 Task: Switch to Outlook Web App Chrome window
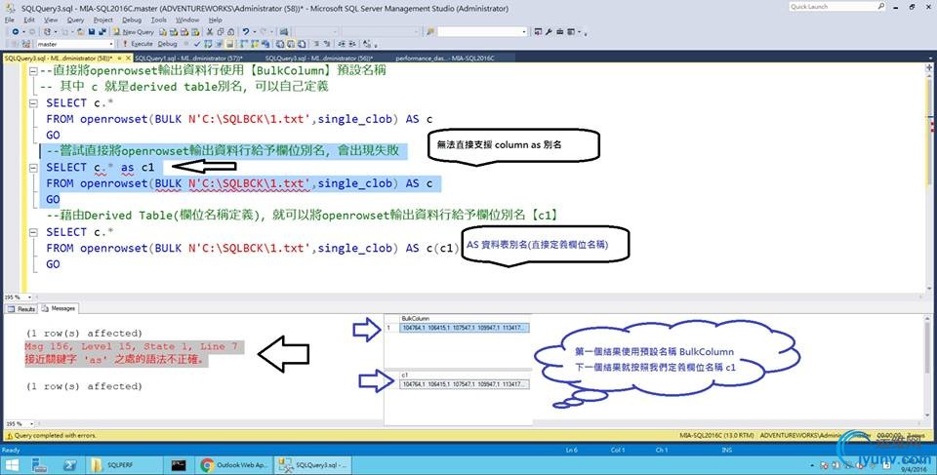[x=235, y=465]
